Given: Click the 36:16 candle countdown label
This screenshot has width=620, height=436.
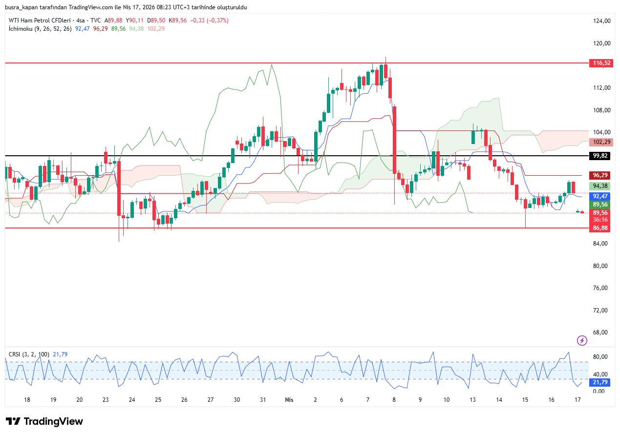Looking at the screenshot, I should (x=600, y=220).
